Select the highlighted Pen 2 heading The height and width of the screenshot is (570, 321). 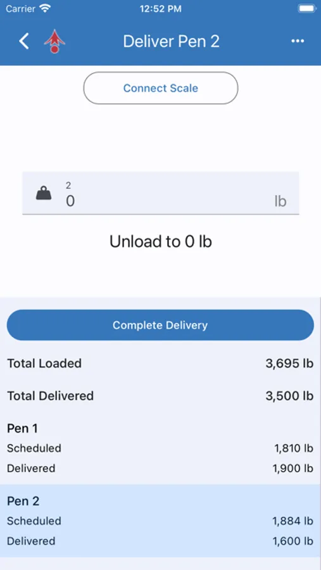pos(23,502)
